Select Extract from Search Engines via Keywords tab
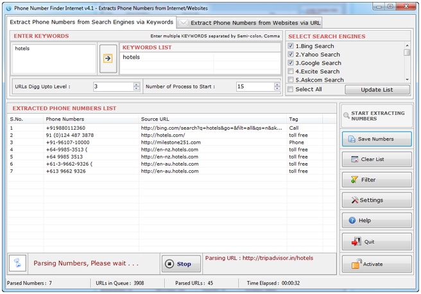Image resolution: width=421 pixels, height=294 pixels. click(91, 22)
